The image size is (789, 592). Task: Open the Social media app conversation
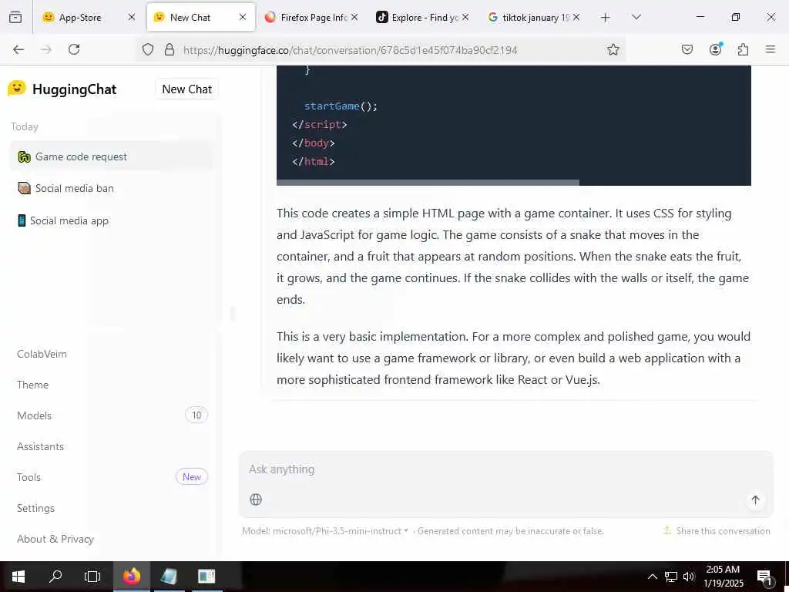112,220
